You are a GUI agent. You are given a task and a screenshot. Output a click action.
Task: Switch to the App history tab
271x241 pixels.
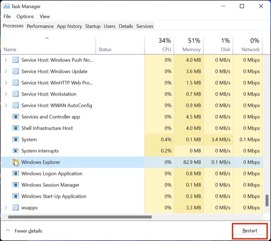tap(69, 26)
